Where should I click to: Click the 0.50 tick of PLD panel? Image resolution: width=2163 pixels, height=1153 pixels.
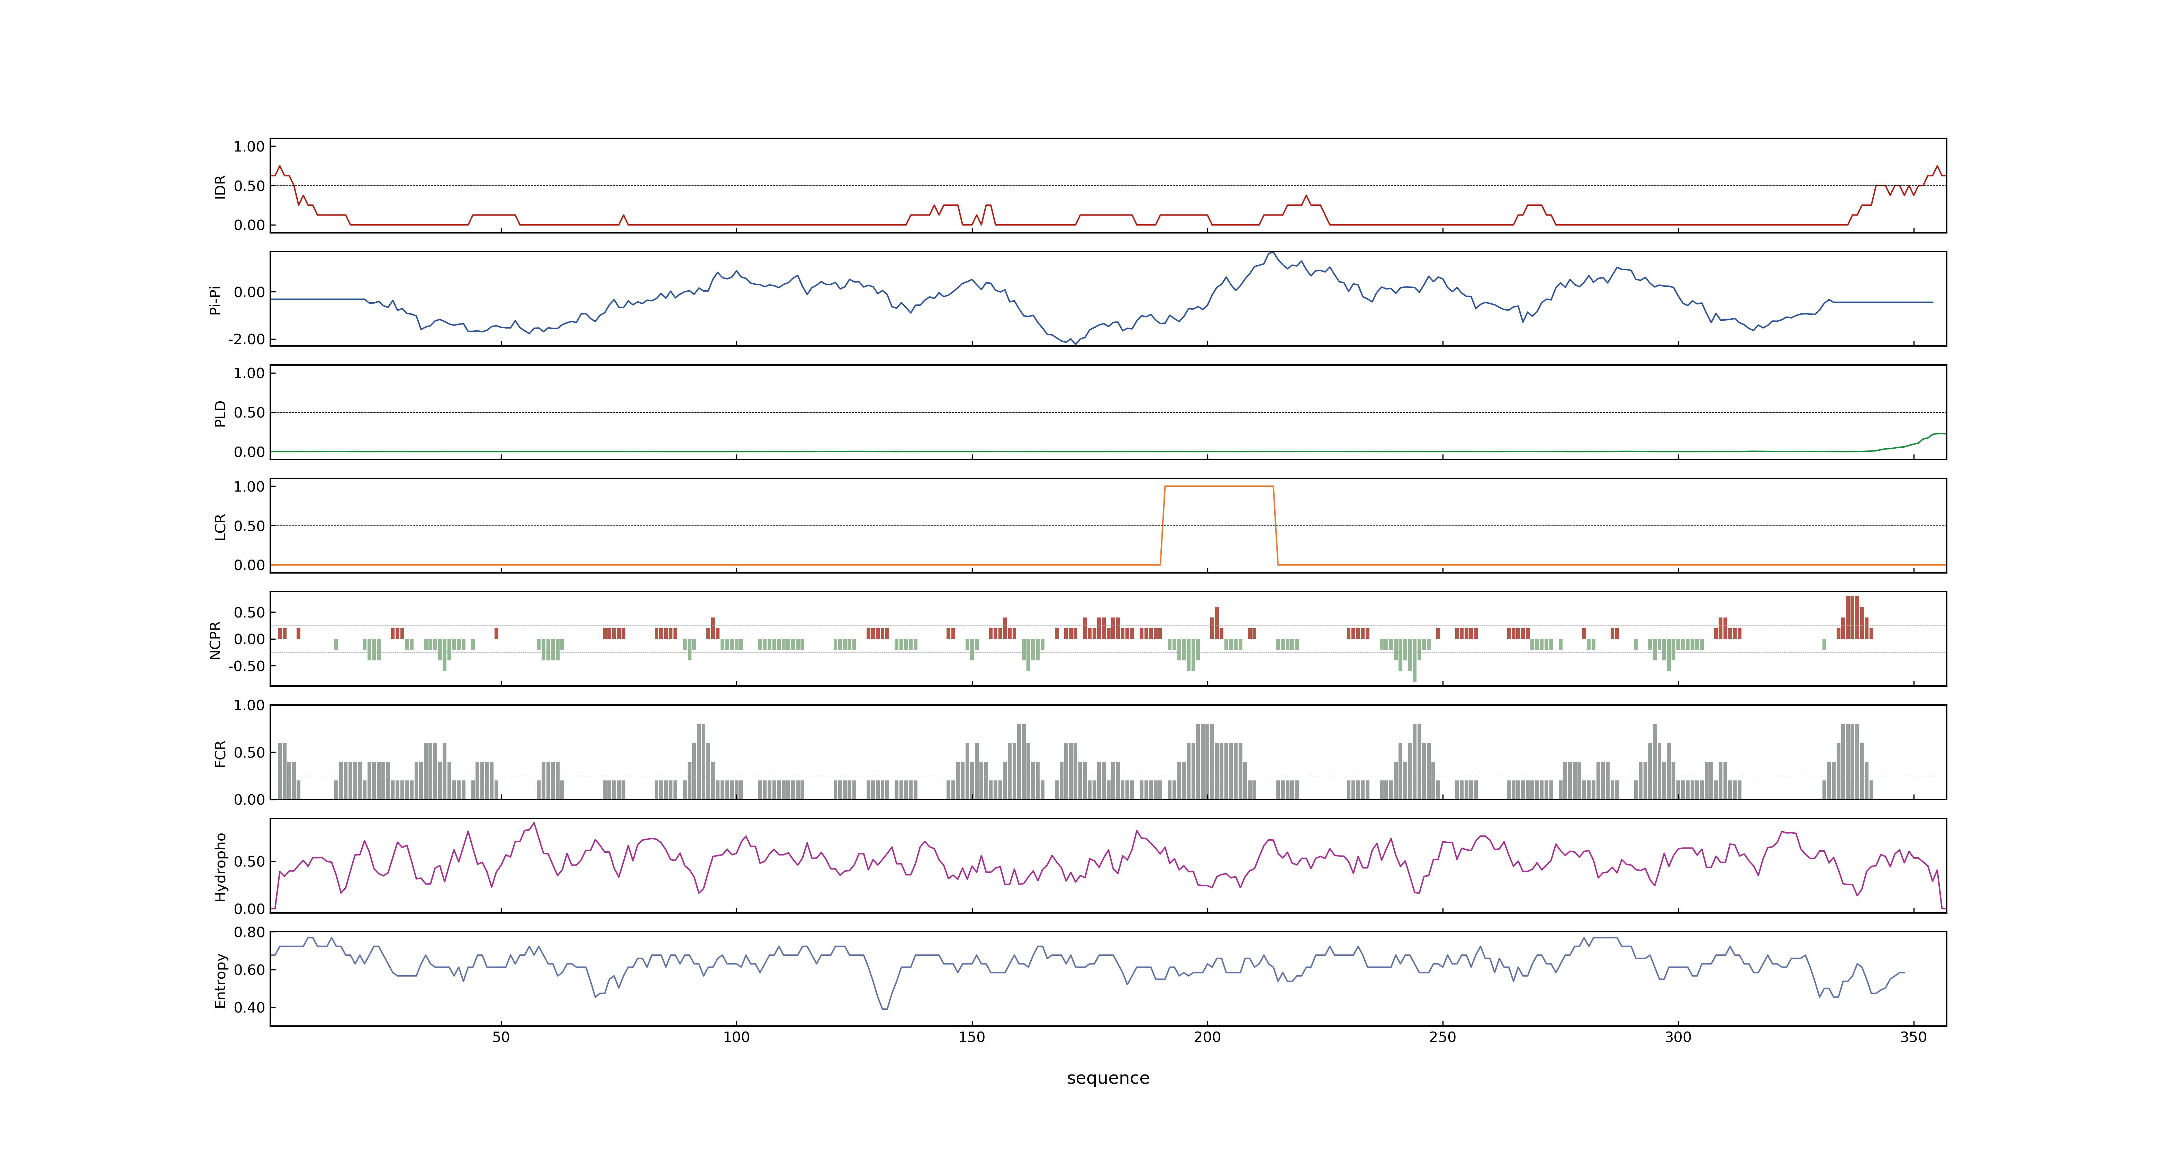click(250, 413)
